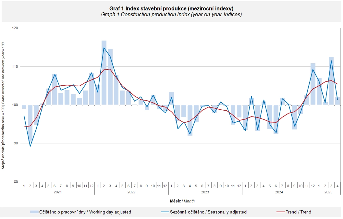This screenshot has width=343, height=219.
Task: Click the 2023 year label on axis
Action: pos(205,192)
